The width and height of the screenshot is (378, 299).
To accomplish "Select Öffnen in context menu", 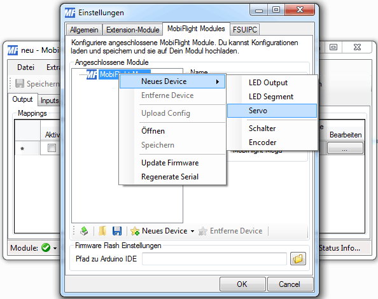I will [172, 131].
